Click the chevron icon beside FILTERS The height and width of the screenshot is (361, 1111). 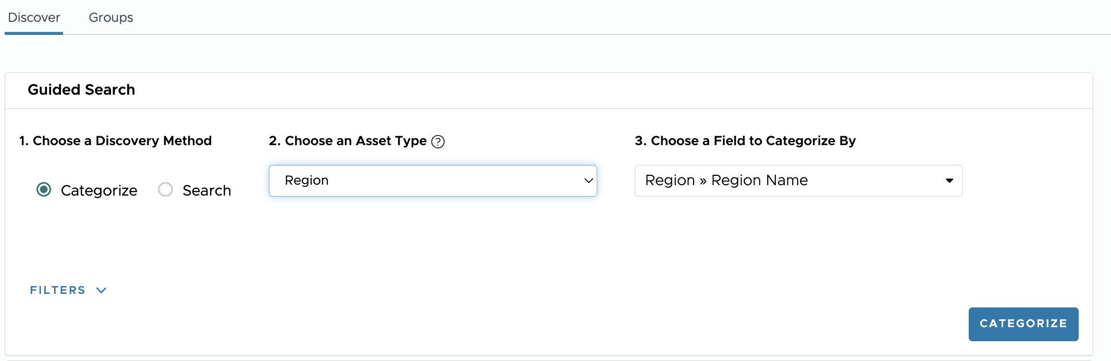[x=102, y=290]
